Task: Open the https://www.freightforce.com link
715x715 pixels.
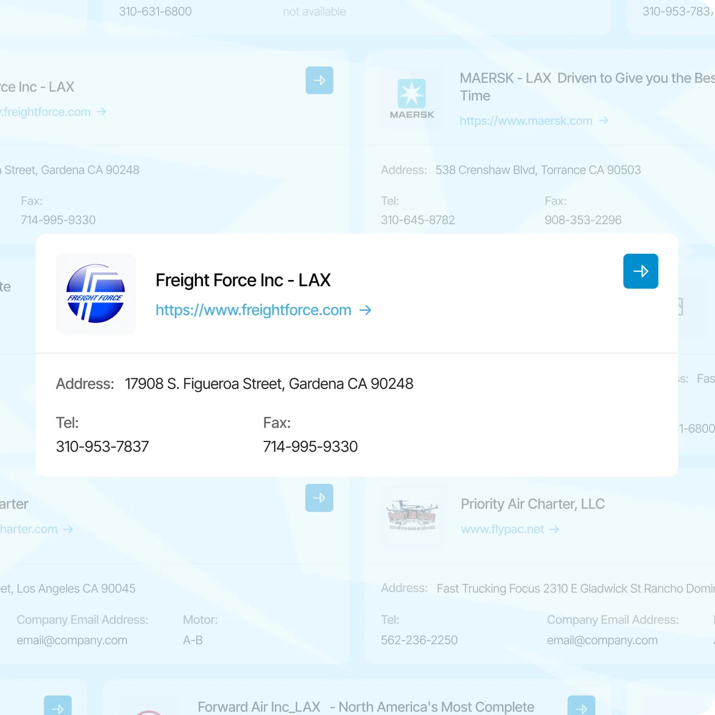Action: 253,310
